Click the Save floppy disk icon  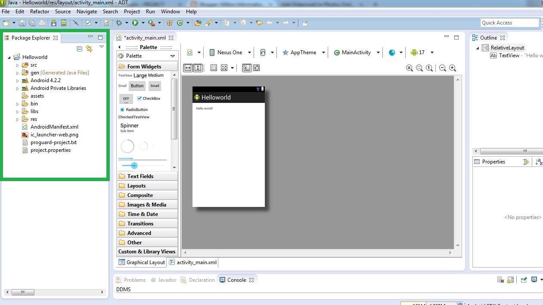22,23
